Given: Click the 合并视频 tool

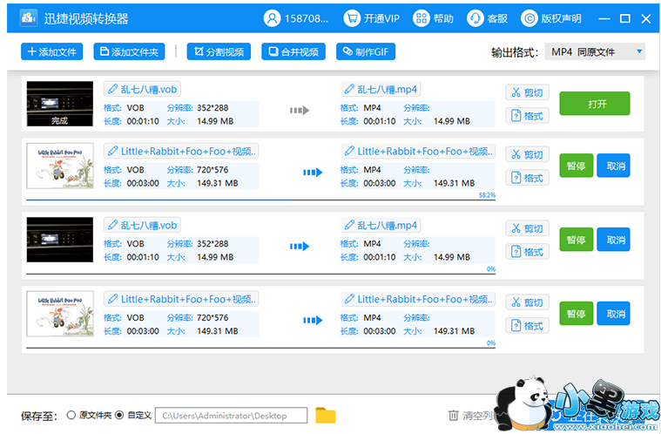Looking at the screenshot, I should (x=293, y=51).
